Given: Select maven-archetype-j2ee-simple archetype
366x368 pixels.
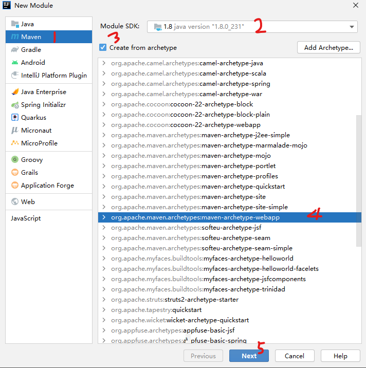Looking at the screenshot, I should tap(230, 135).
